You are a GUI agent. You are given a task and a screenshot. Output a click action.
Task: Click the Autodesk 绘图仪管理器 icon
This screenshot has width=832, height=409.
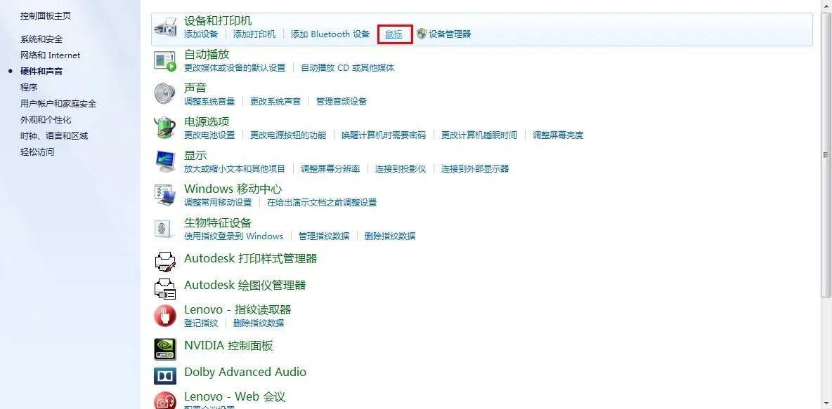(164, 285)
